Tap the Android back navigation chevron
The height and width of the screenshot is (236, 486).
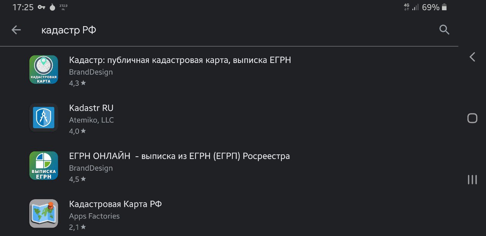472,57
